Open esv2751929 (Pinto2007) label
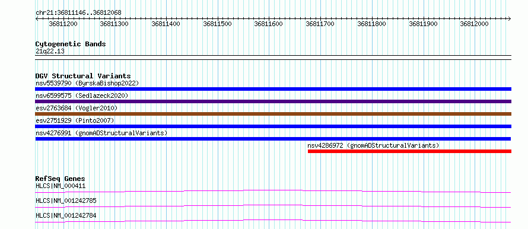The image size is (528, 229). (x=75, y=120)
